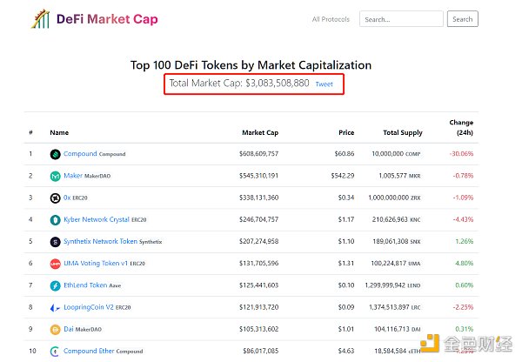
Task: Open the Compound token link
Action: click(80, 153)
